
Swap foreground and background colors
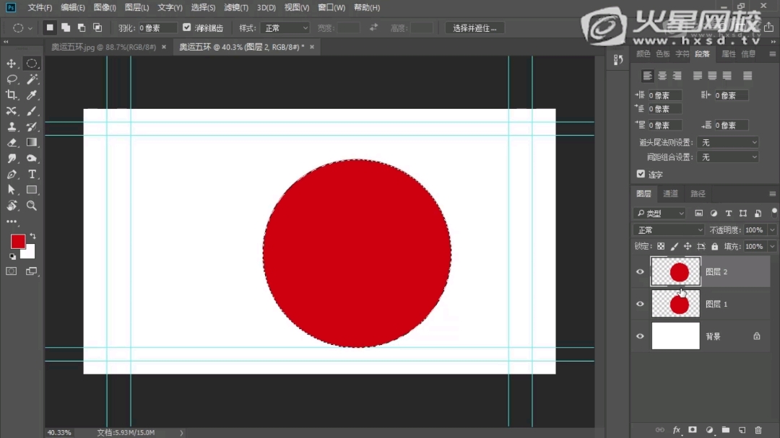32,236
